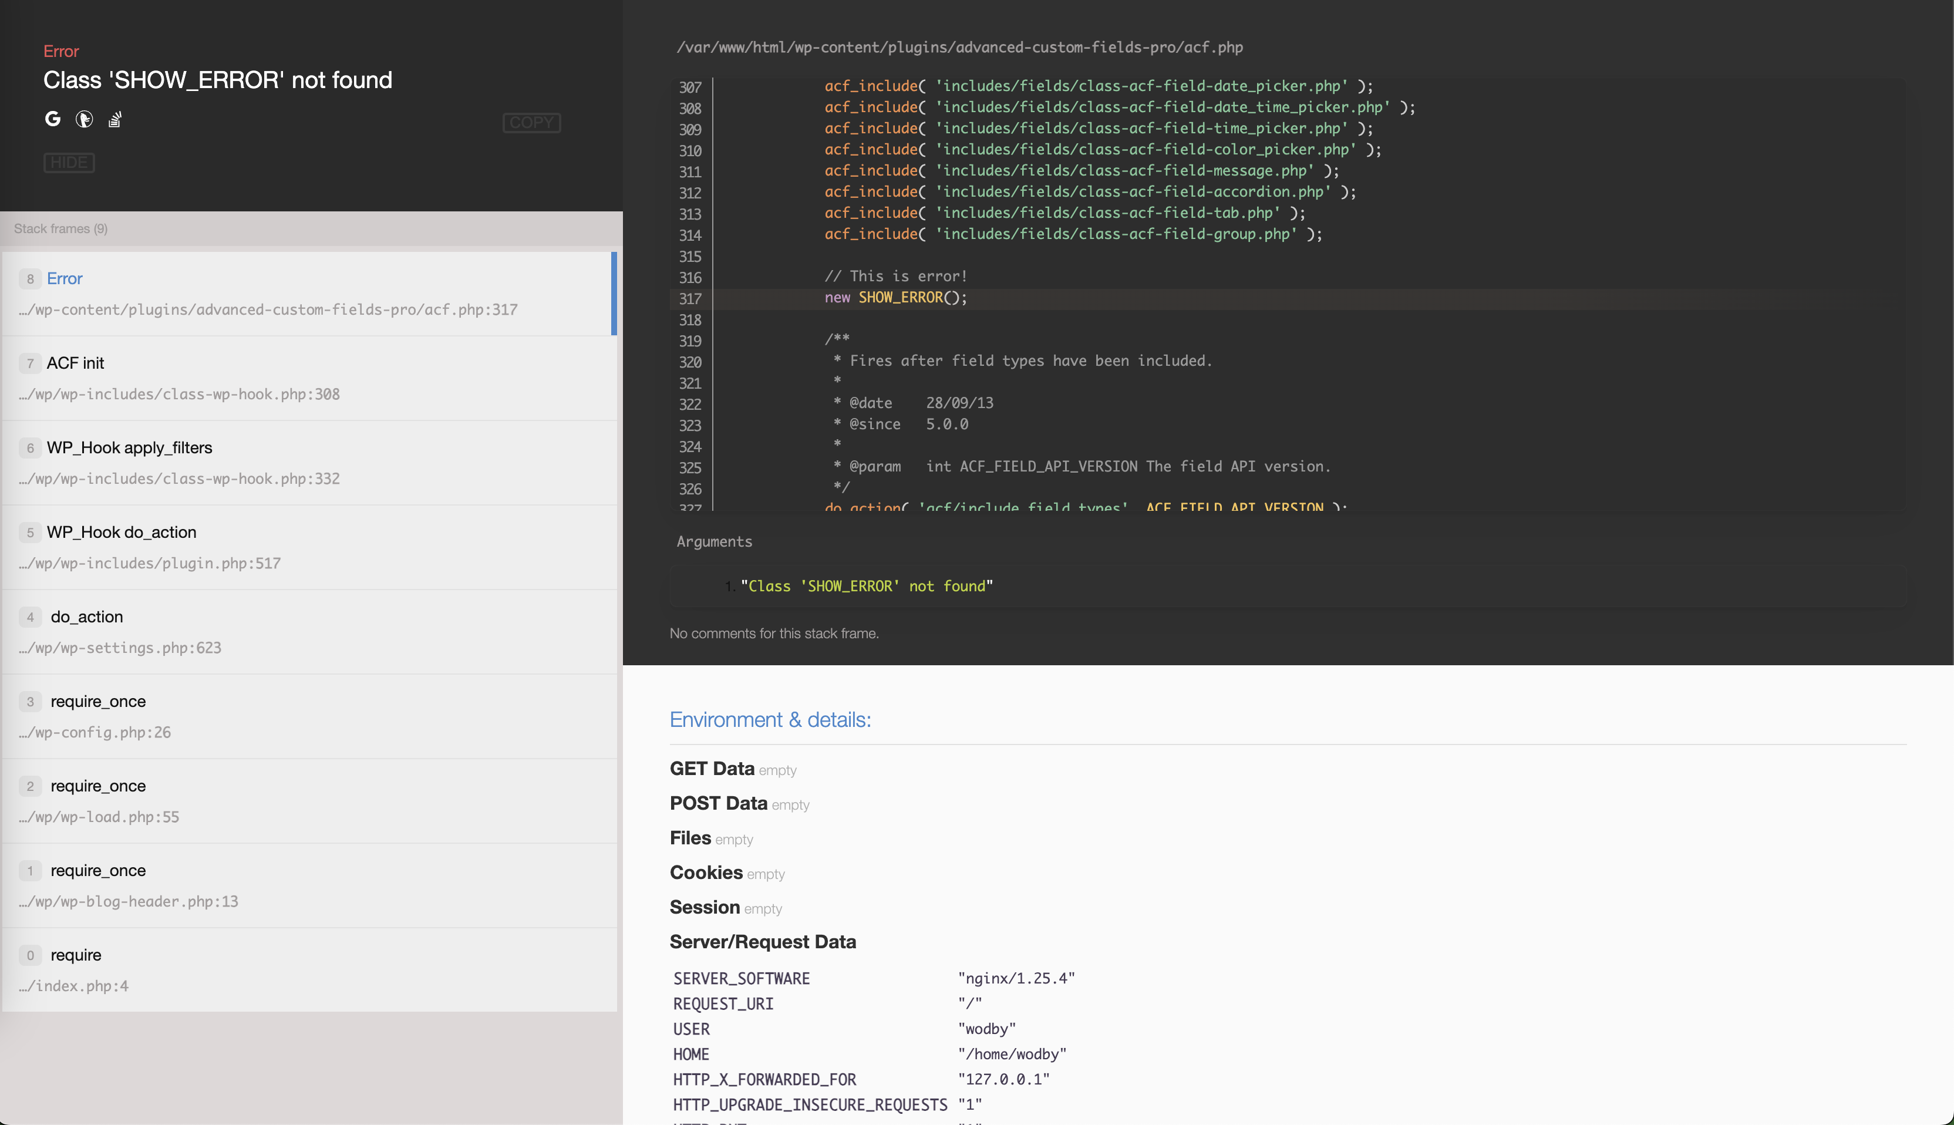
Task: Search the error on DuckDuckGo icon
Action: coord(84,119)
